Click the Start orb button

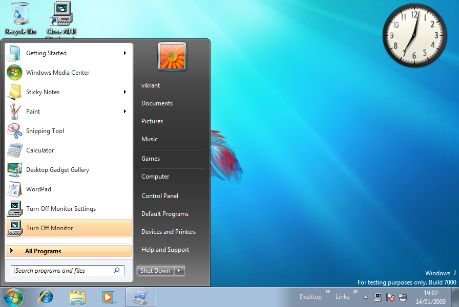tap(13, 297)
